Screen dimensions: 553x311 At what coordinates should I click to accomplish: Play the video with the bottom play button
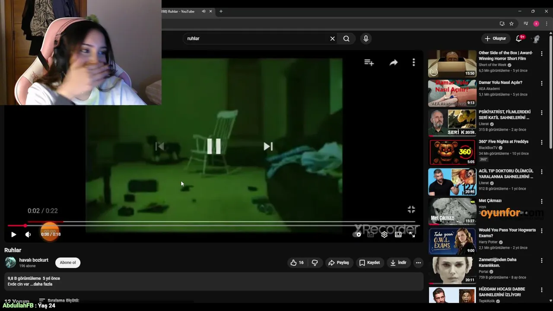click(x=13, y=235)
